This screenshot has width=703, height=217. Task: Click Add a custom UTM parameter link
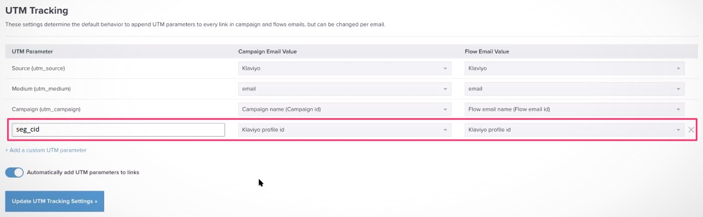tap(46, 150)
